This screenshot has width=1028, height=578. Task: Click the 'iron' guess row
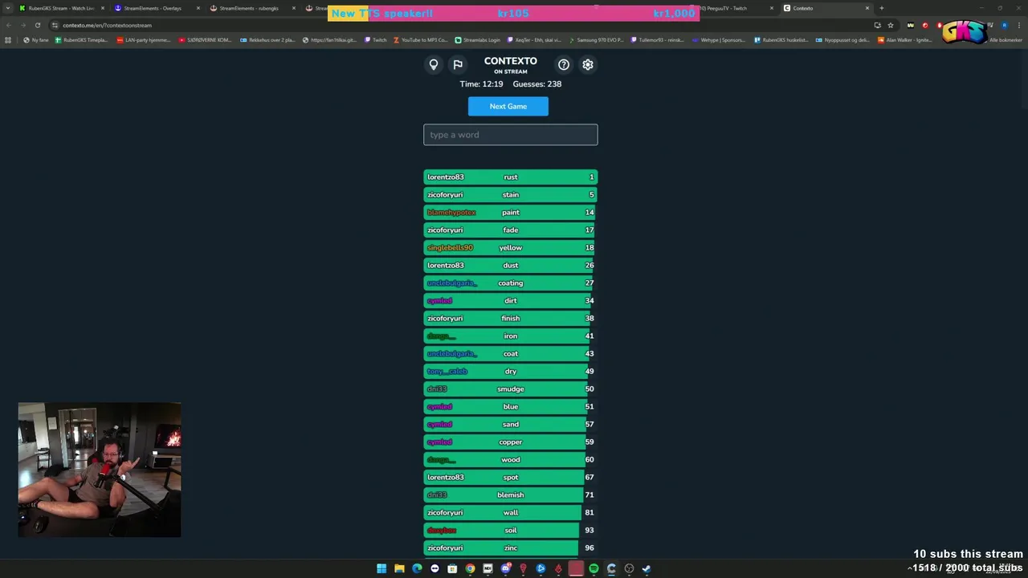(x=511, y=336)
